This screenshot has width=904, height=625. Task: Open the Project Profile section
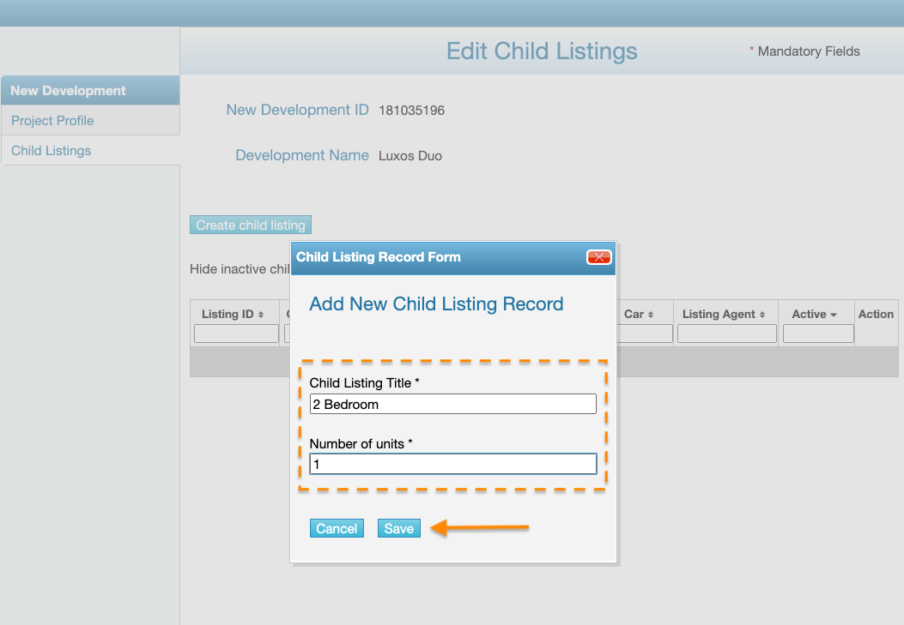52,120
